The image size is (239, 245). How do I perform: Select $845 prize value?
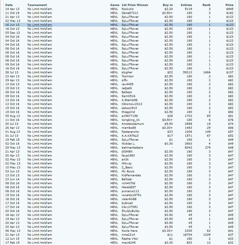click(x=230, y=9)
